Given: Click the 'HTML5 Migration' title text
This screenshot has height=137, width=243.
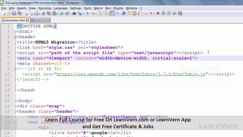Looking at the screenshot, I should pos(55,42).
